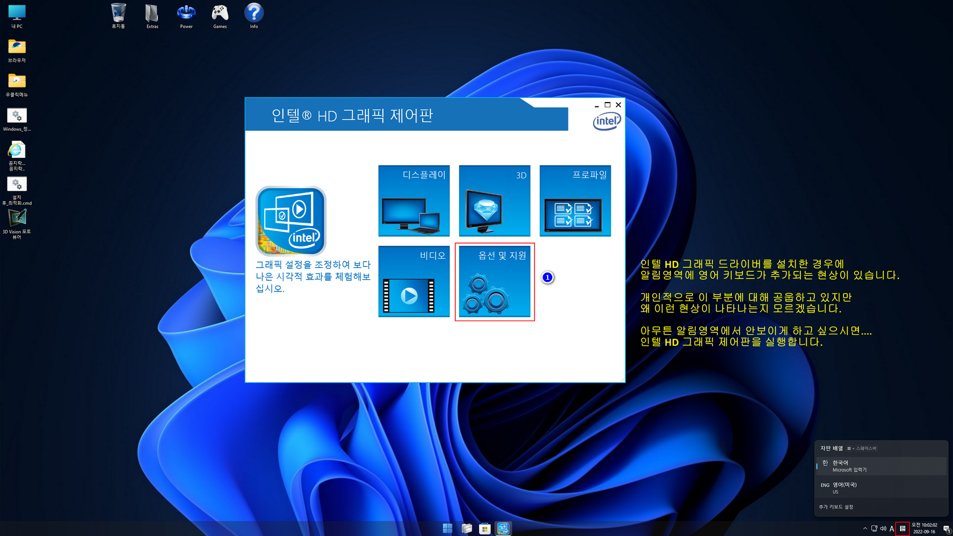Select the 우클릭메뉴 folder icon
This screenshot has width=953, height=536.
click(16, 85)
